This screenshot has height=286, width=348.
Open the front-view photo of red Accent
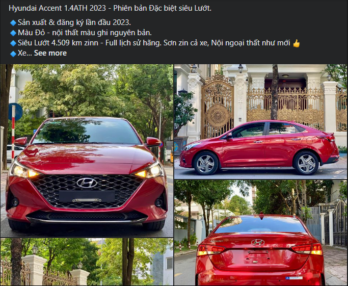pos(87,151)
